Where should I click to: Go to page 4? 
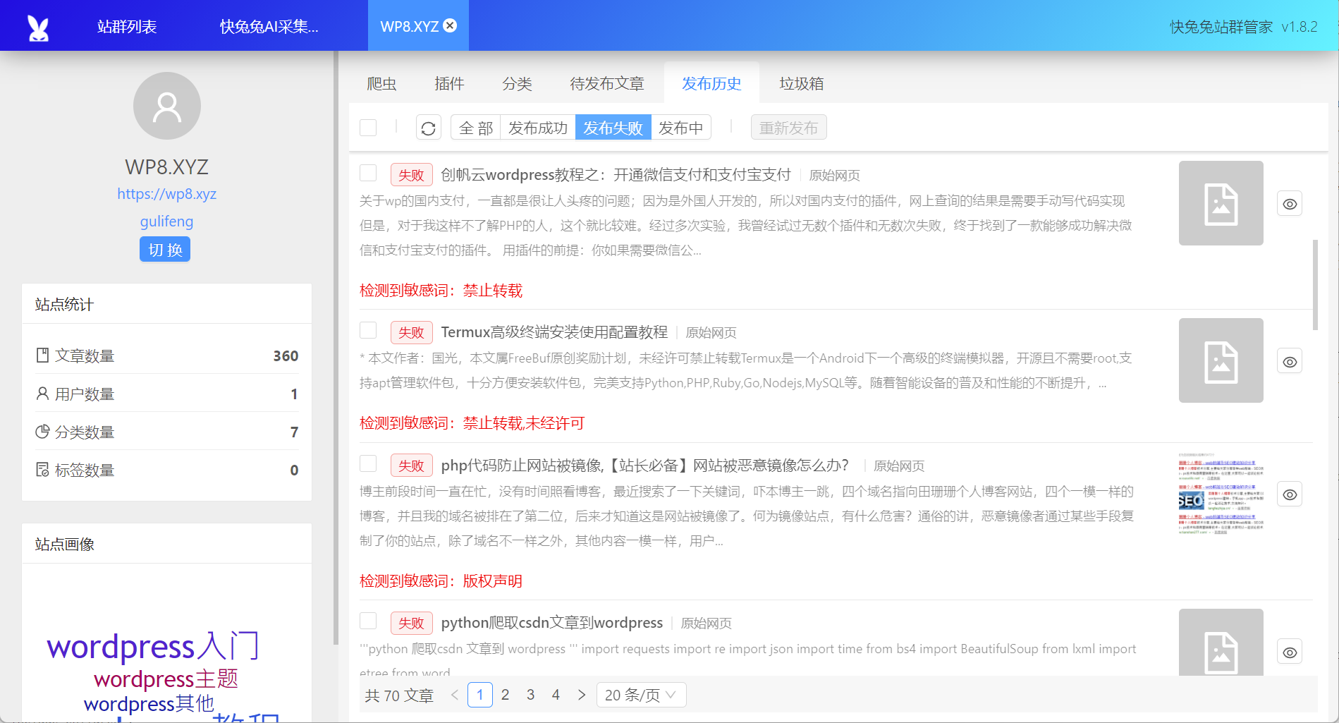556,695
